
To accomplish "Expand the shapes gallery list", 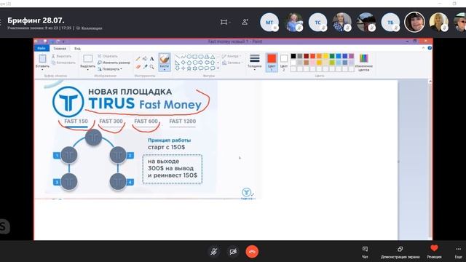I will [x=218, y=68].
